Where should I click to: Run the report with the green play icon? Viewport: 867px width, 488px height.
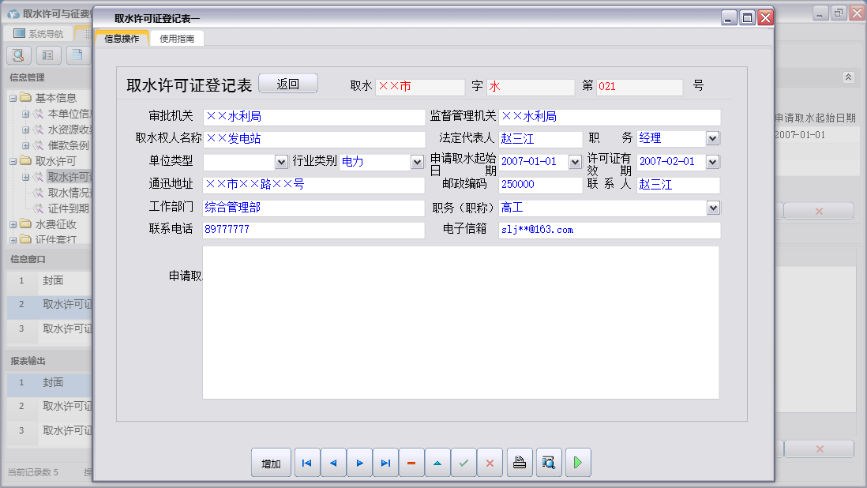click(577, 463)
